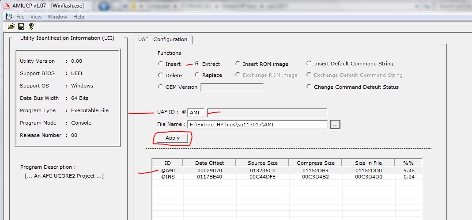Click the AMIUCP title bar logo icon
The width and height of the screenshot is (472, 220).
pyautogui.click(x=6, y=6)
